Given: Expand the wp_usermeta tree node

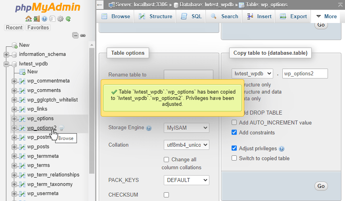Looking at the screenshot, I should [14, 194].
